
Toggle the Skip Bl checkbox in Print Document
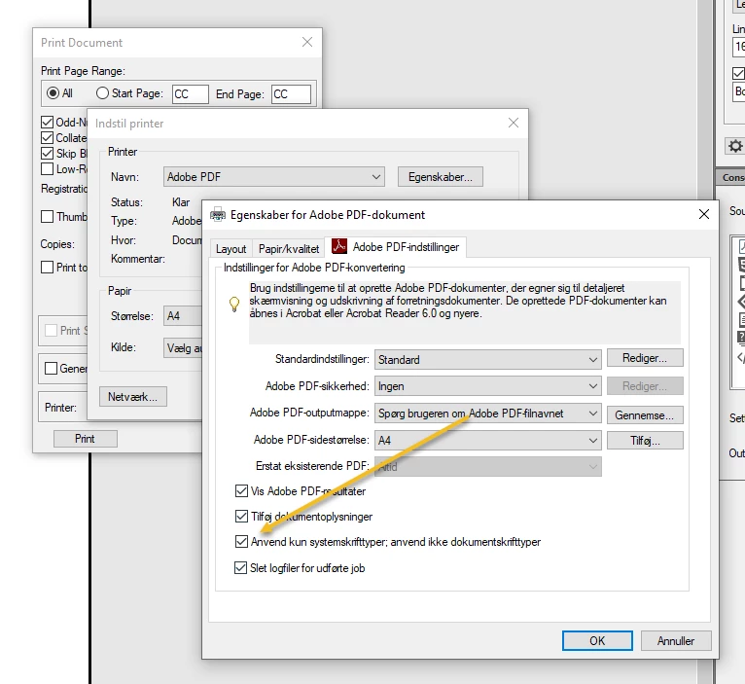[47, 153]
